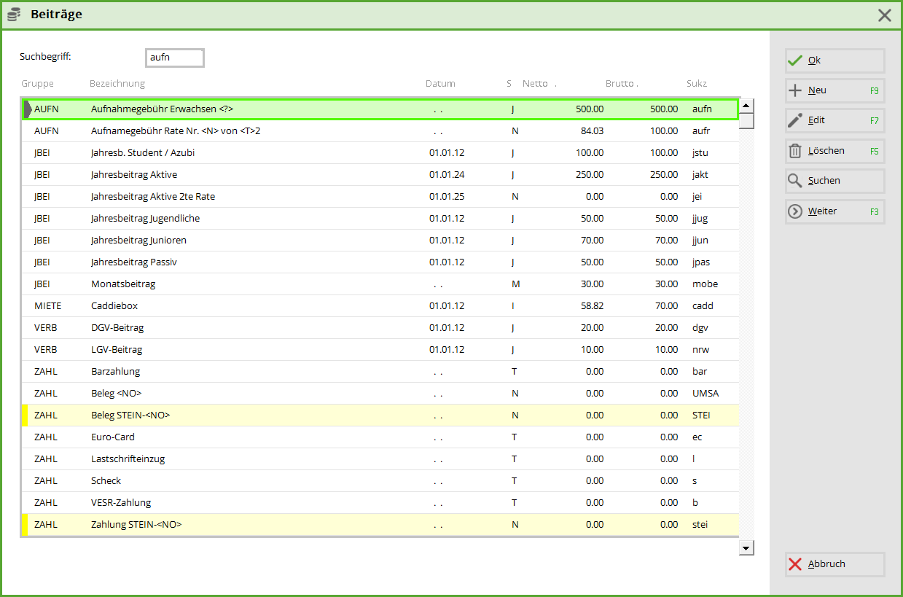Screen dimensions: 903x597
Task: Click the pencil Edit icon
Action: [795, 121]
